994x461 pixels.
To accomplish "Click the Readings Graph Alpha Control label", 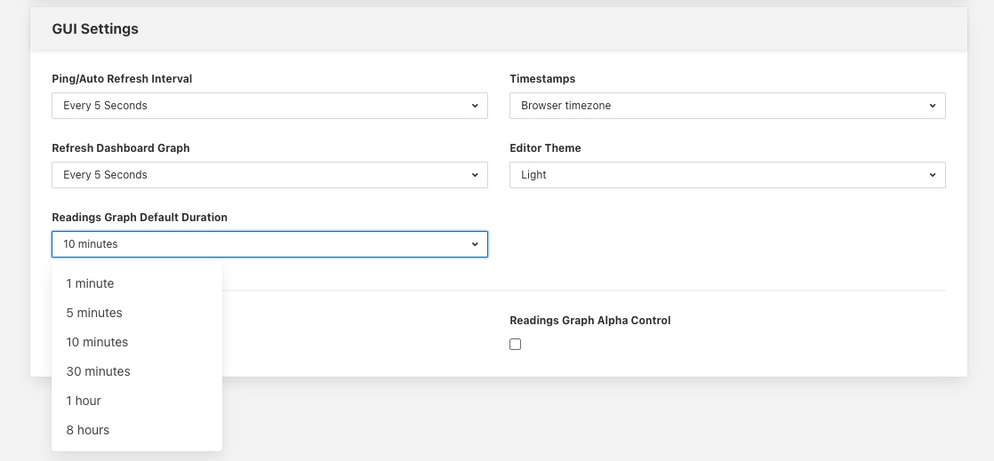I will click(590, 321).
